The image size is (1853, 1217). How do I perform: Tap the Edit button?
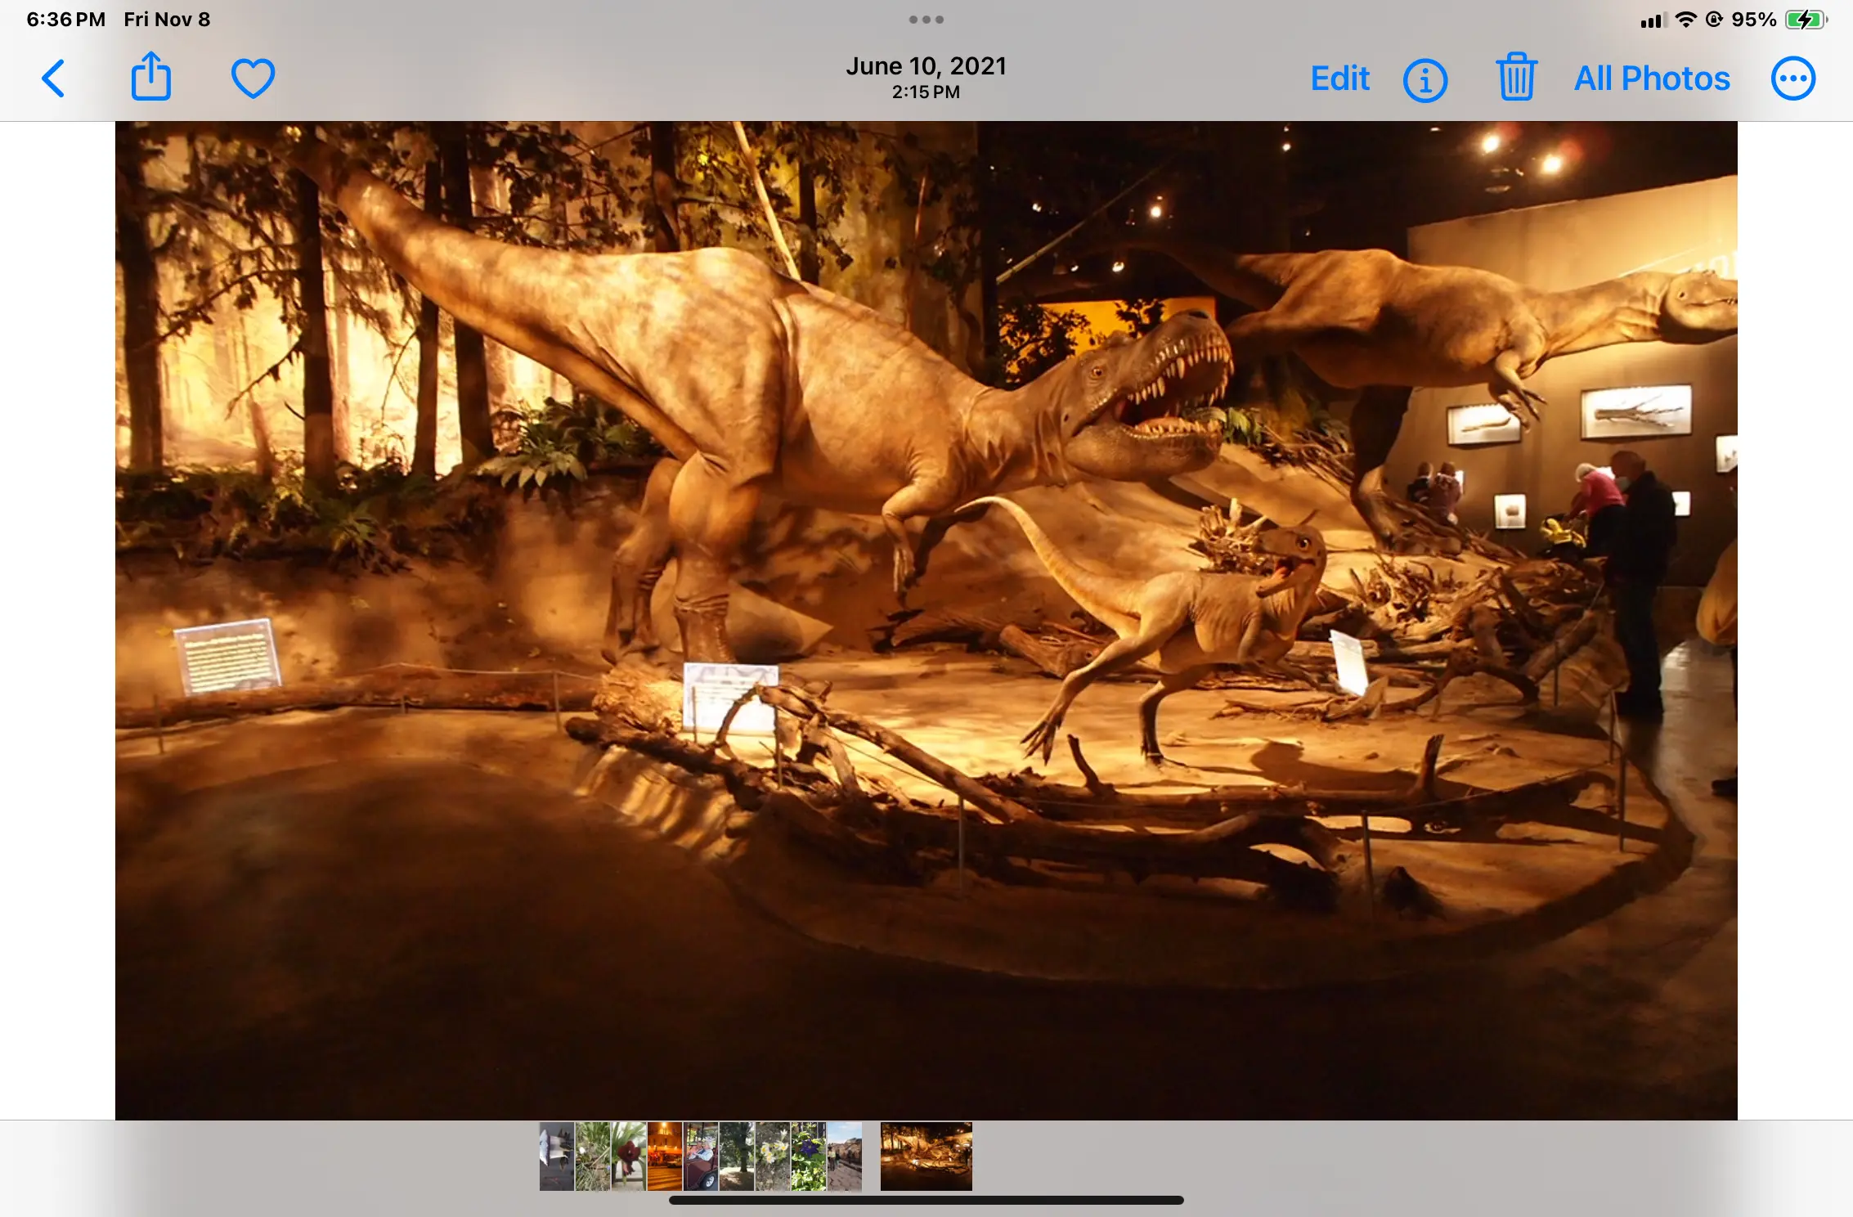click(1339, 79)
